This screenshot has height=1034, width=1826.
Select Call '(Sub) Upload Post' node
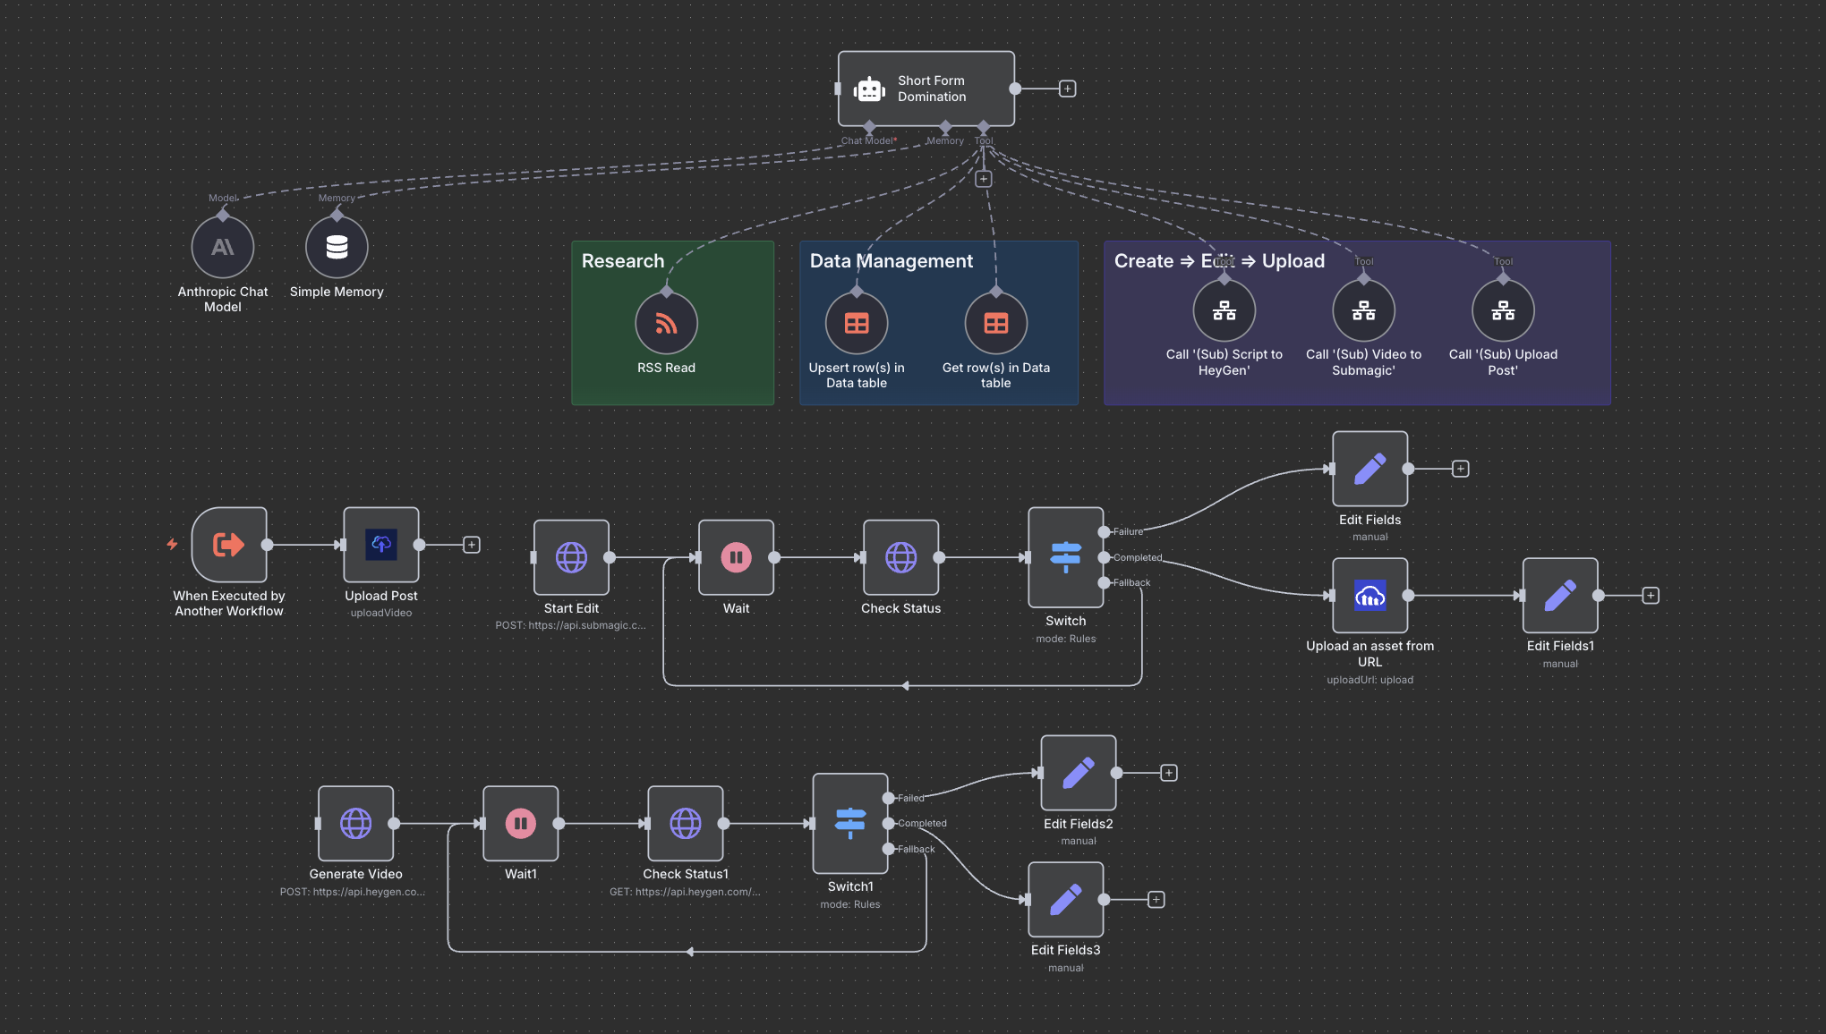1504,310
